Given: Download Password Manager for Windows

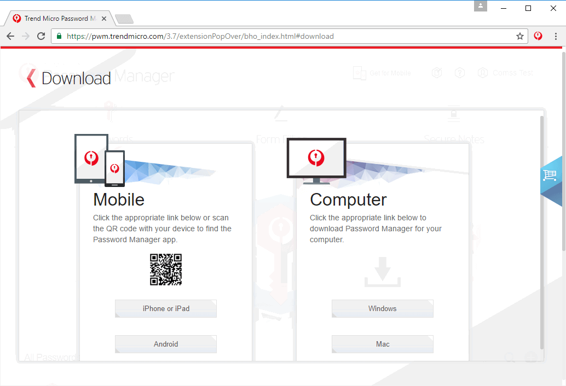Looking at the screenshot, I should [x=382, y=308].
